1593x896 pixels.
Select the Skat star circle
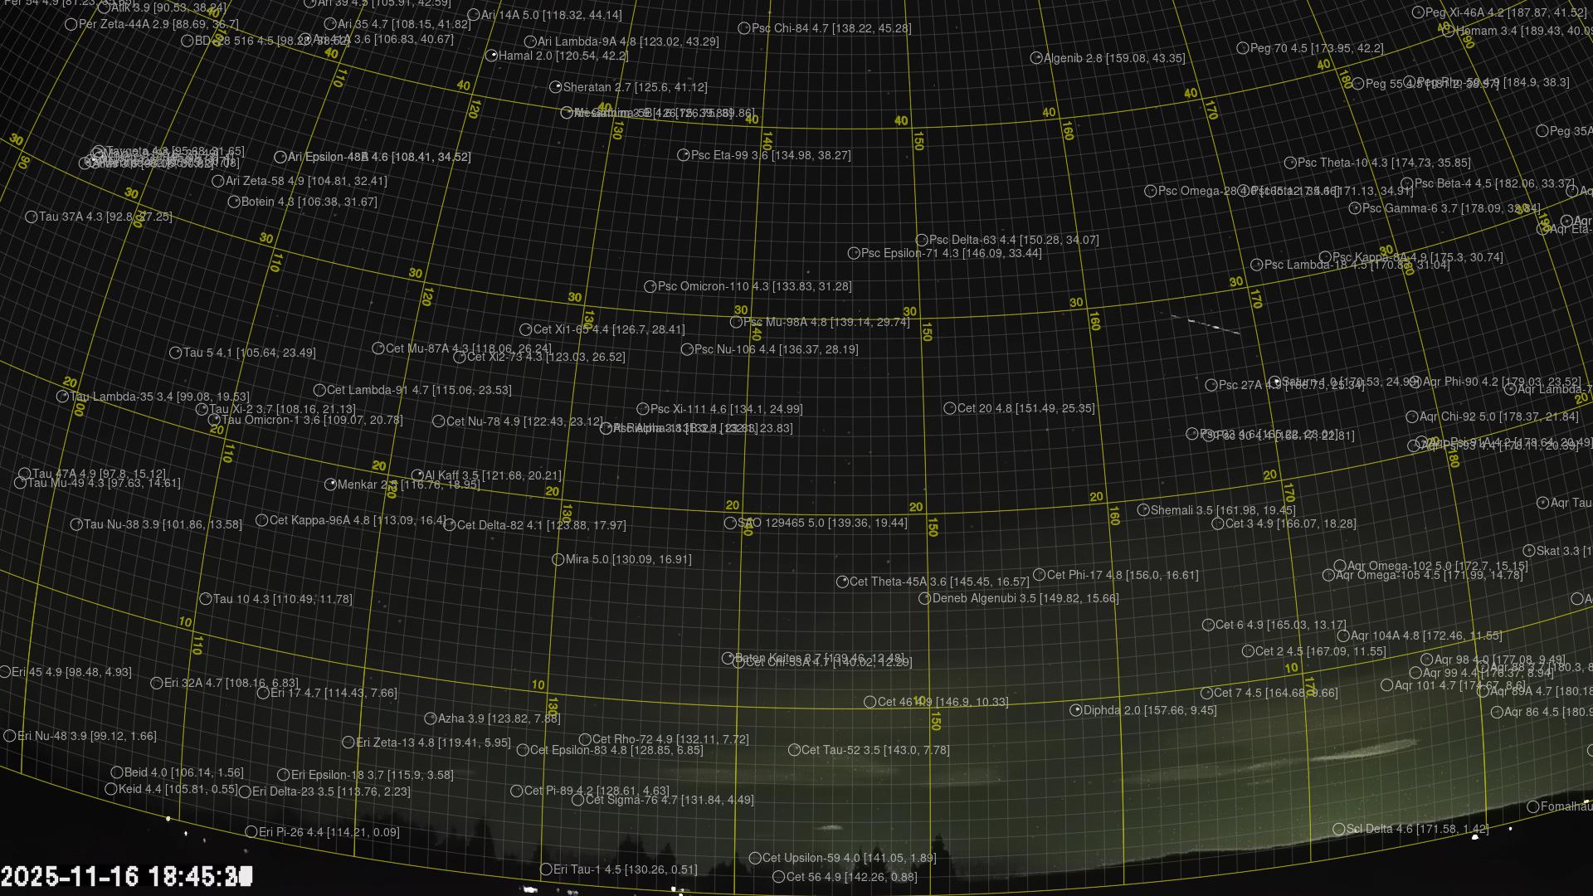pos(1529,551)
